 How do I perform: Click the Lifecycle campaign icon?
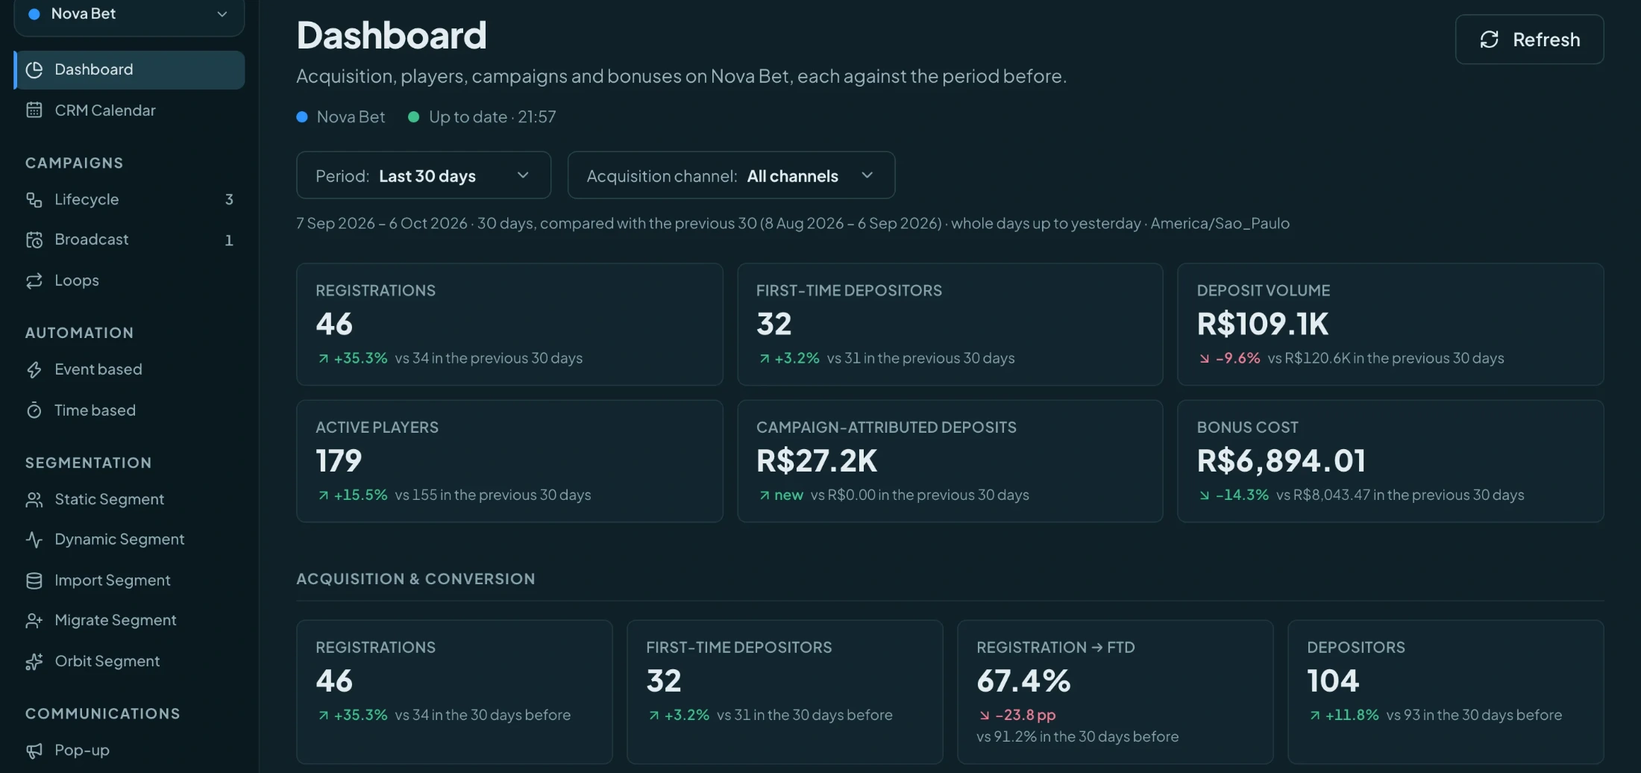(x=34, y=199)
